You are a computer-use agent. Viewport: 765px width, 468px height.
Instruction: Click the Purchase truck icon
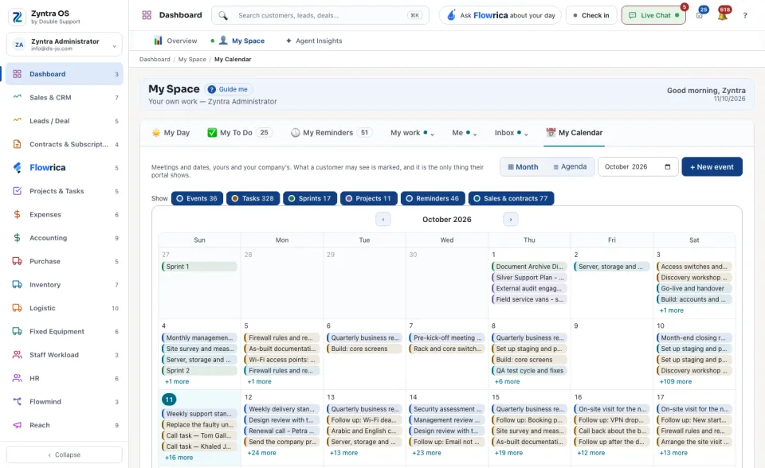(x=17, y=261)
